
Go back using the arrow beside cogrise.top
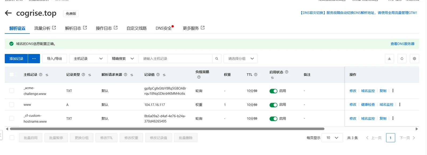tap(8, 13)
